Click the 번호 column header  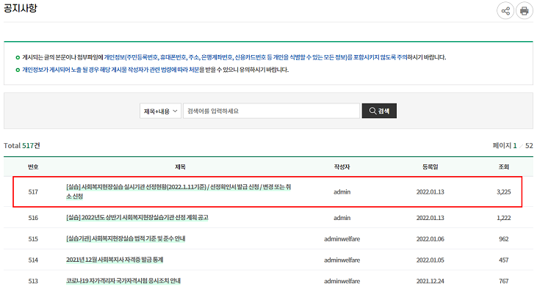point(33,167)
